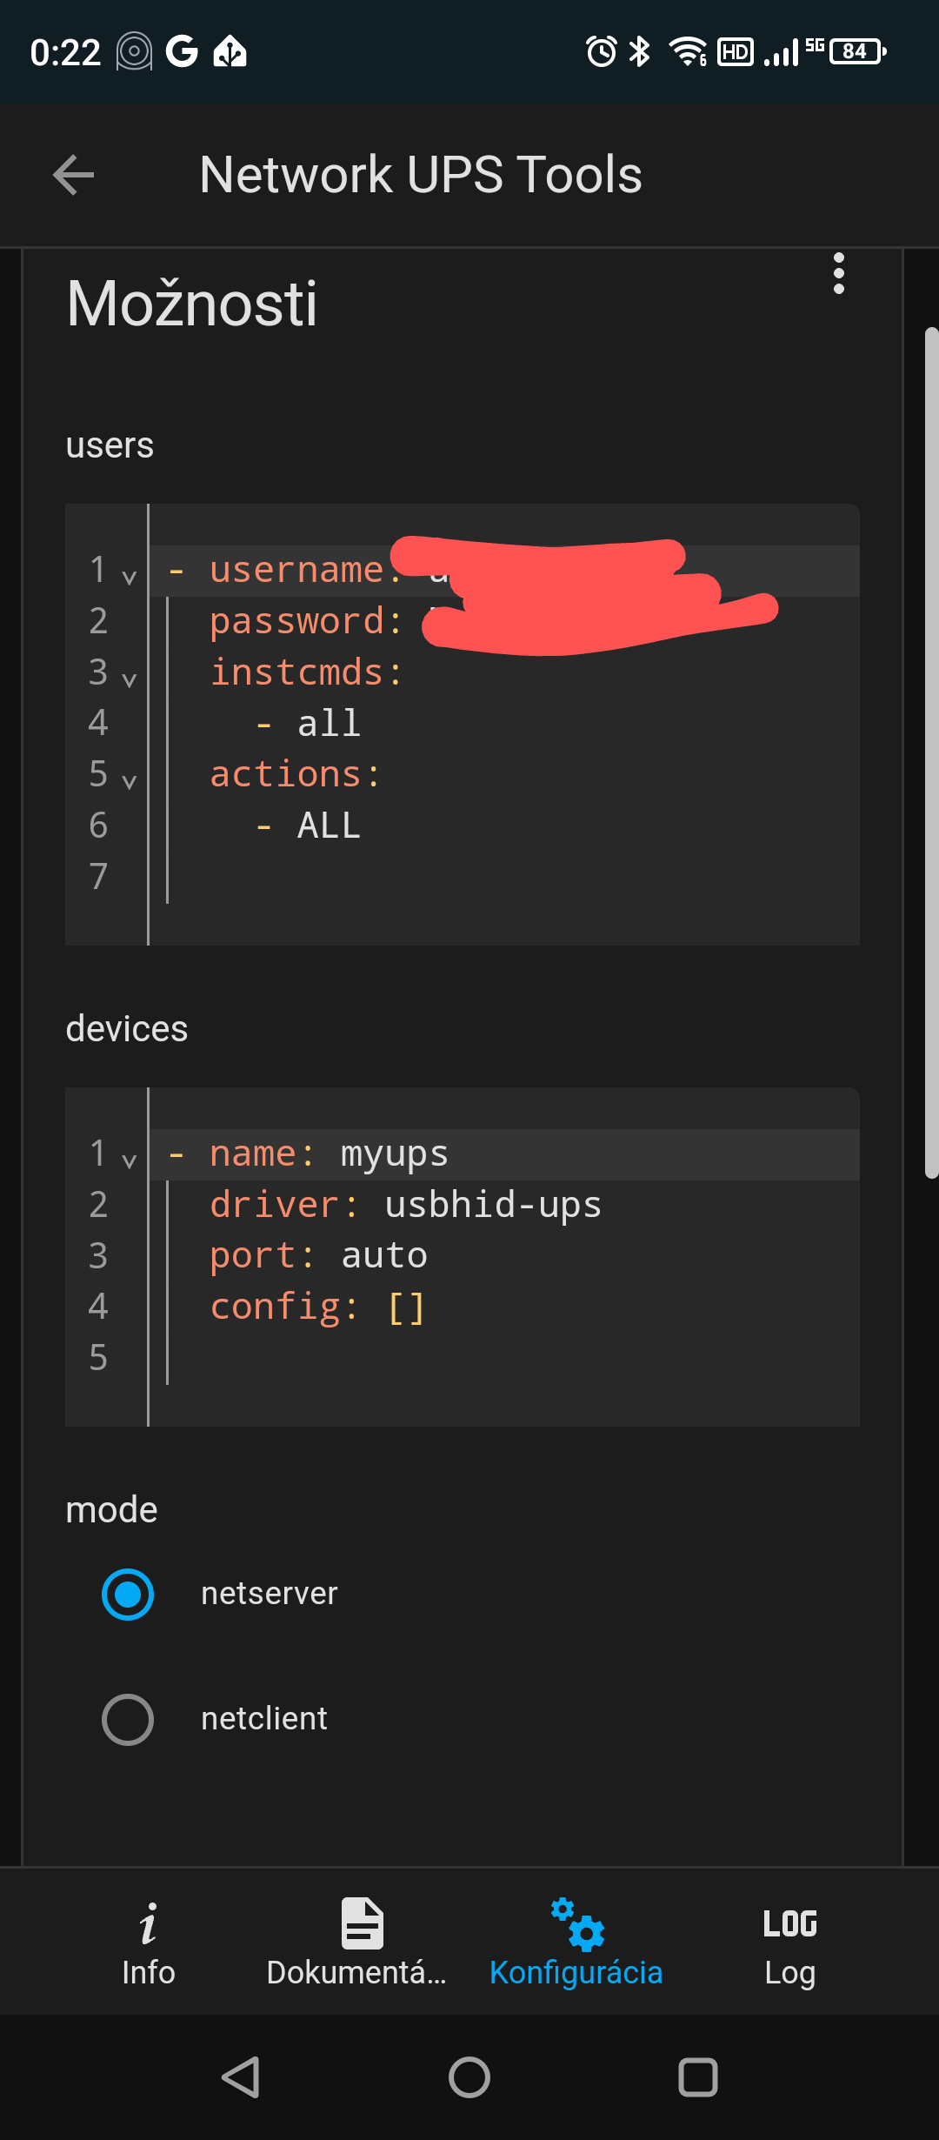The width and height of the screenshot is (939, 2140).
Task: Collapse the username entry on line 1
Action: [x=130, y=576]
